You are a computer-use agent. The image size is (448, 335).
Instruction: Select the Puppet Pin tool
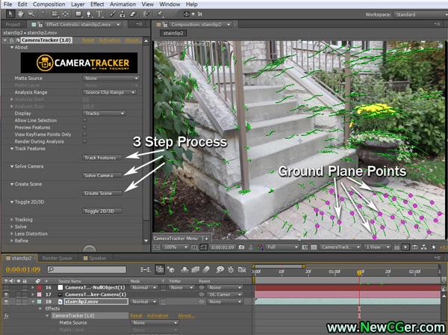(160, 13)
